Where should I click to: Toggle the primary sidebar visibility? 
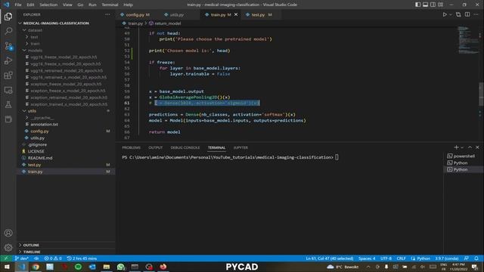pos(417,5)
